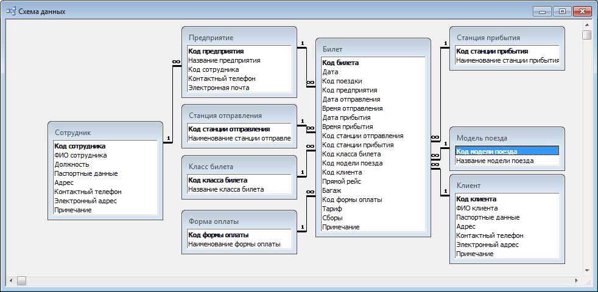Click the Билет table header

point(373,49)
